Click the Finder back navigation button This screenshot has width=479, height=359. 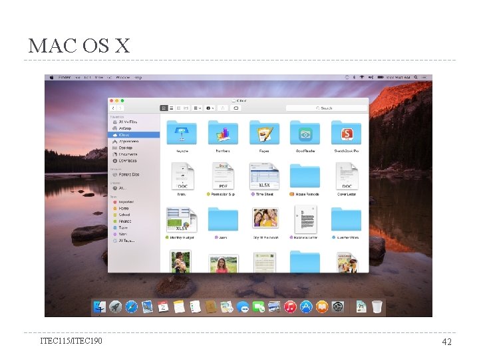(x=113, y=108)
